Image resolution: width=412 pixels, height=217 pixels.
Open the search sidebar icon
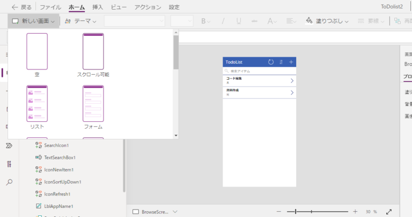pos(9,182)
